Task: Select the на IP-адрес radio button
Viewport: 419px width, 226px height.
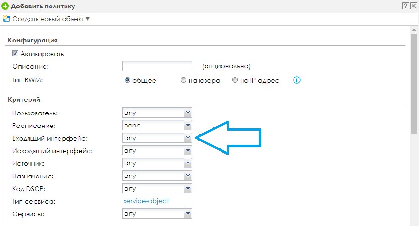Action: pos(235,80)
